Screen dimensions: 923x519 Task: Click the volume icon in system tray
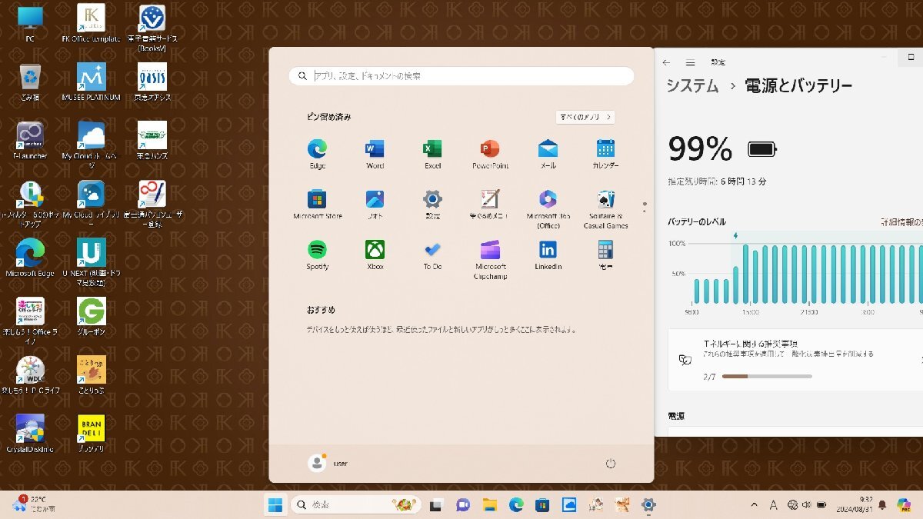(x=806, y=504)
